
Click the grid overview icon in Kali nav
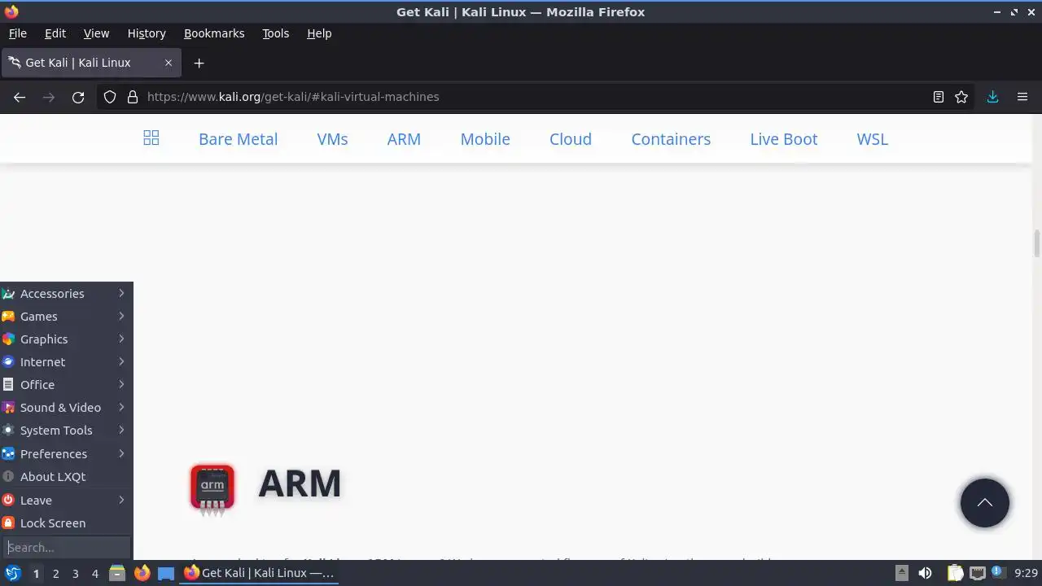pos(151,138)
